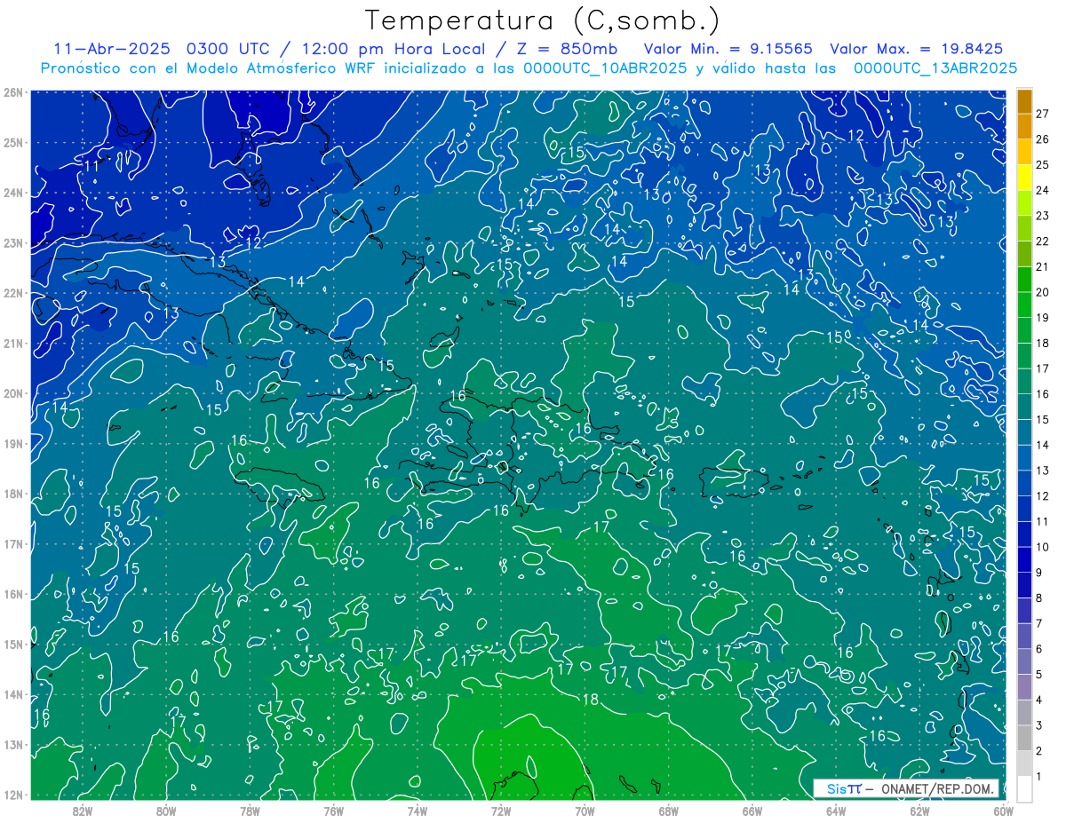Click the longitude label '76W'
This screenshot has width=1066, height=823.
point(333,811)
